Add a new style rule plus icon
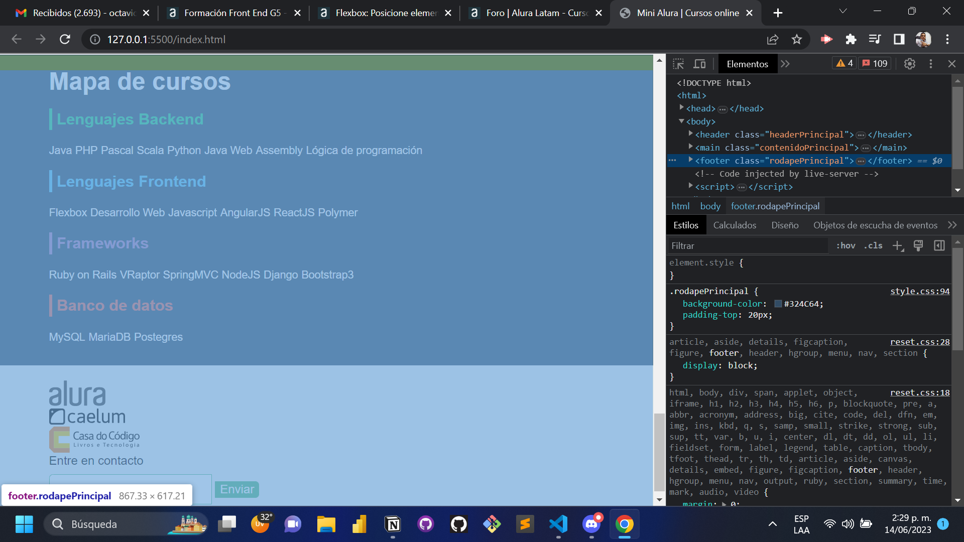The width and height of the screenshot is (964, 542). (898, 245)
